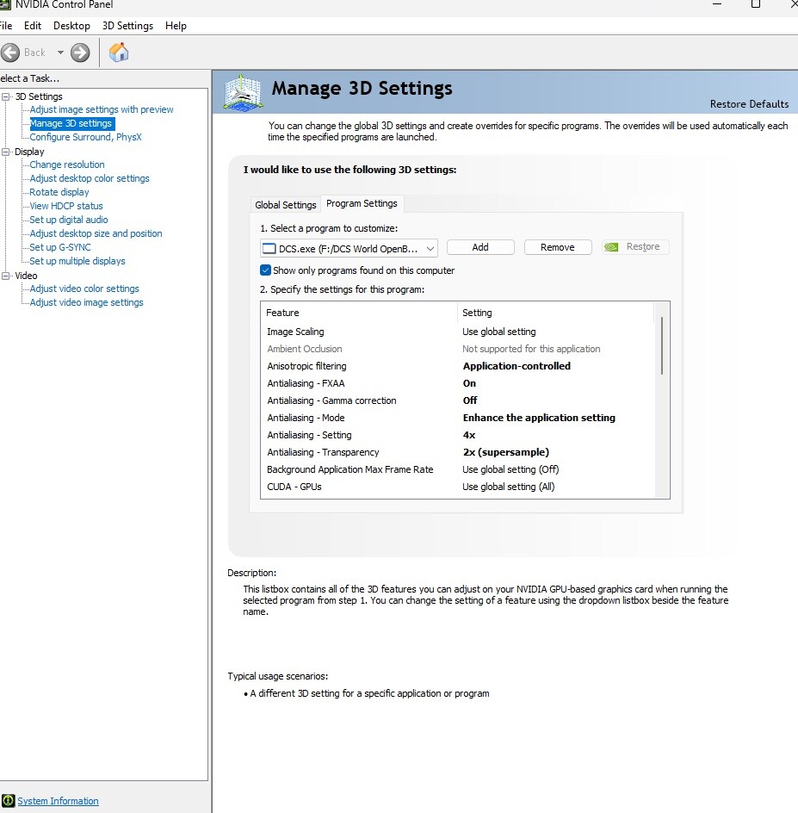Image resolution: width=798 pixels, height=813 pixels.
Task: Click the Ambient Occlusion feature row
Action: click(x=458, y=349)
